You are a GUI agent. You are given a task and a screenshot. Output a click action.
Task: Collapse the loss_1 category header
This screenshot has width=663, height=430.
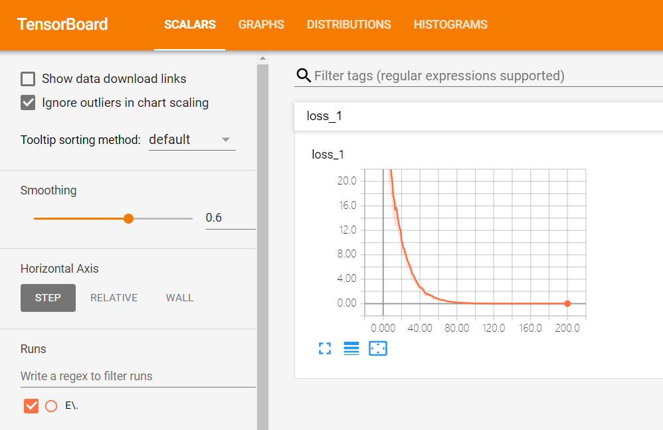pyautogui.click(x=478, y=116)
